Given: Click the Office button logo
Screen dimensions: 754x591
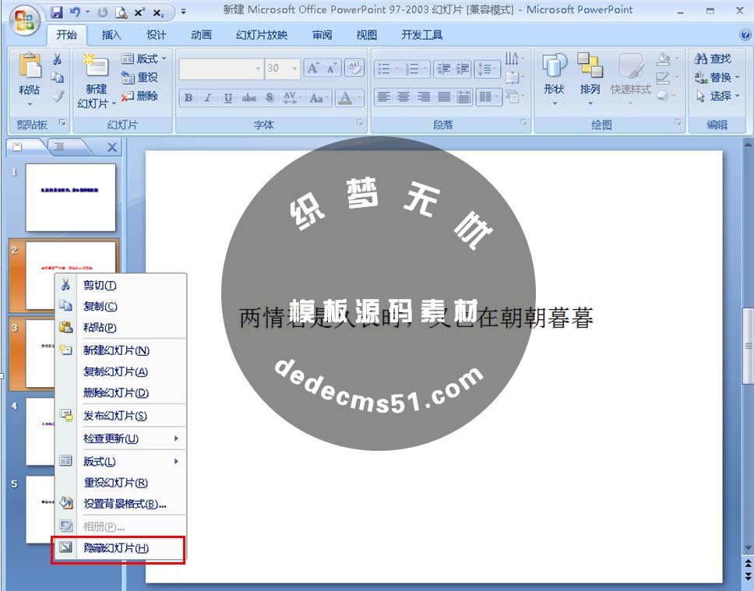Looking at the screenshot, I should (25, 21).
